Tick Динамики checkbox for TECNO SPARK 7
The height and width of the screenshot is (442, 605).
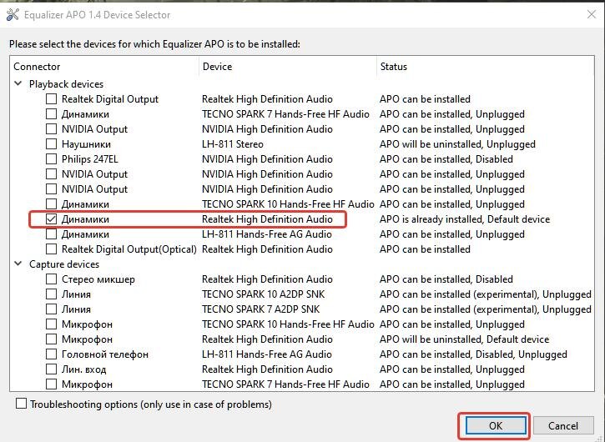pyautogui.click(x=51, y=113)
